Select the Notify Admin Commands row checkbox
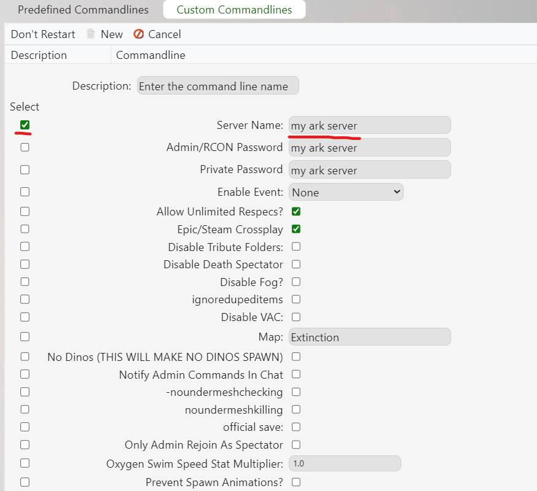The image size is (537, 491). click(25, 374)
